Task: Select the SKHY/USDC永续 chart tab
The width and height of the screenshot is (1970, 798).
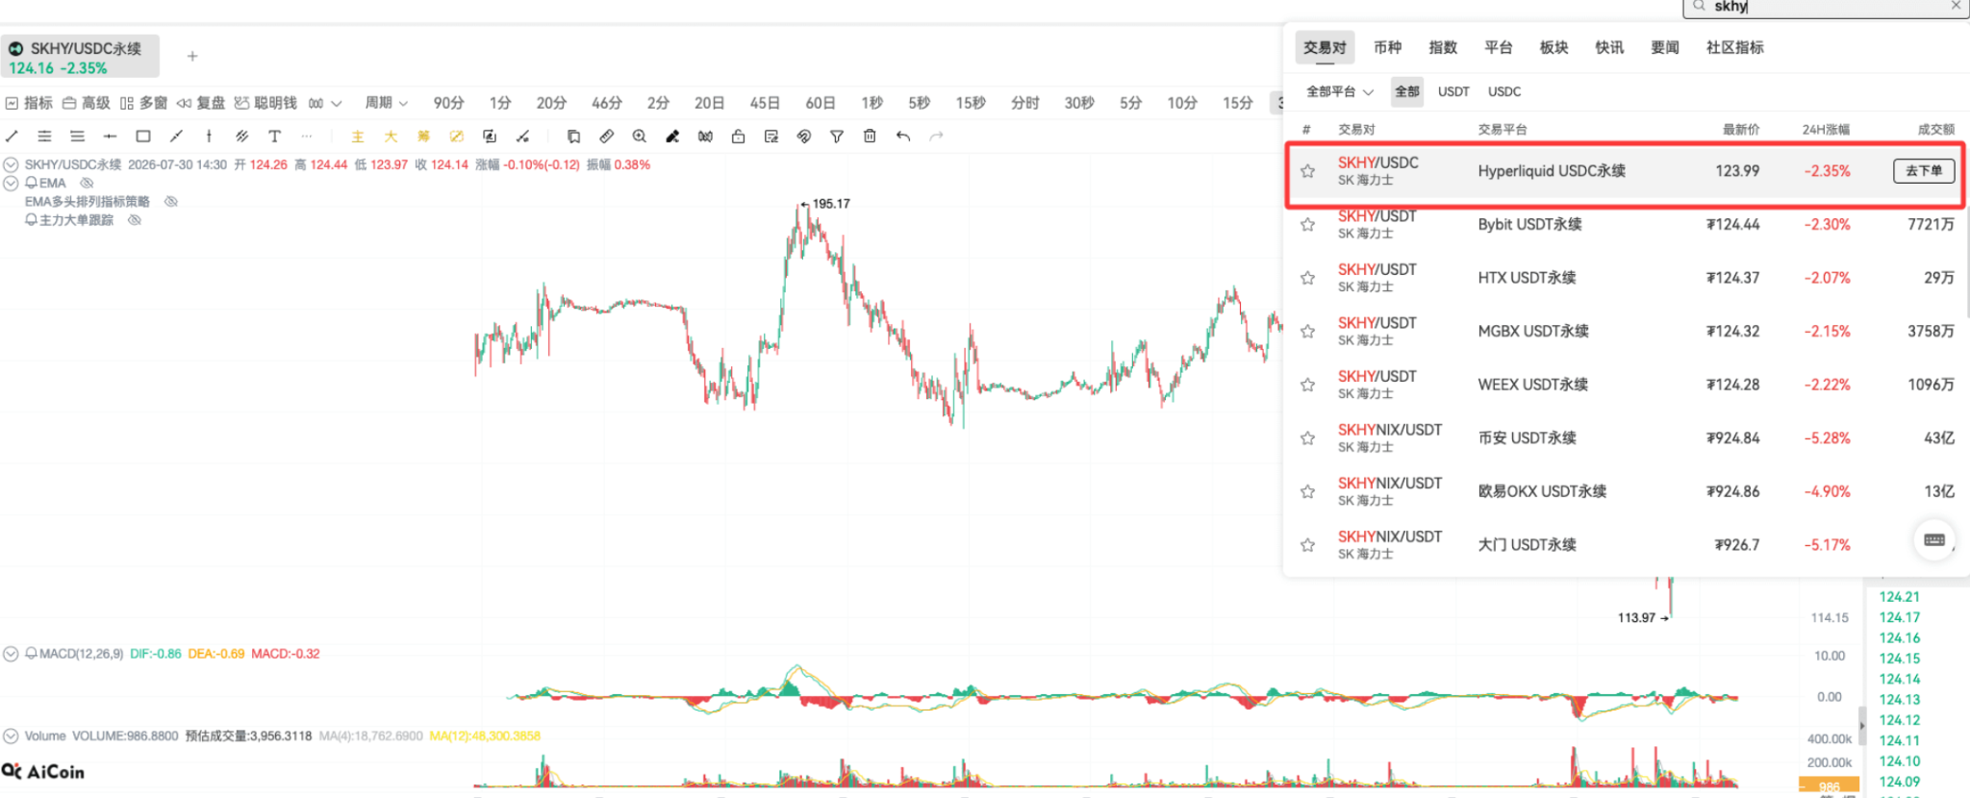Action: [81, 57]
